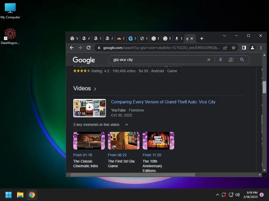Image resolution: width=269 pixels, height=201 pixels.
Task: Click the scroll-right arrow at the bottom
Action: click(260, 175)
